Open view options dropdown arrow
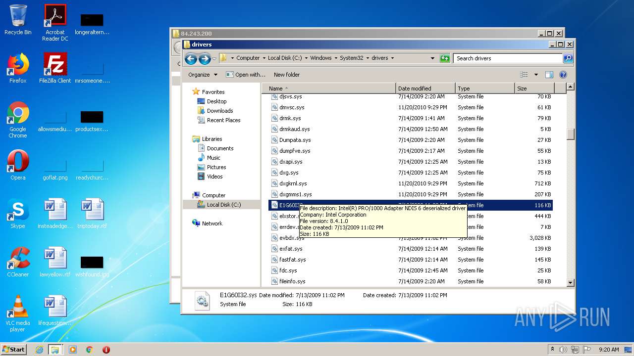 coord(536,75)
